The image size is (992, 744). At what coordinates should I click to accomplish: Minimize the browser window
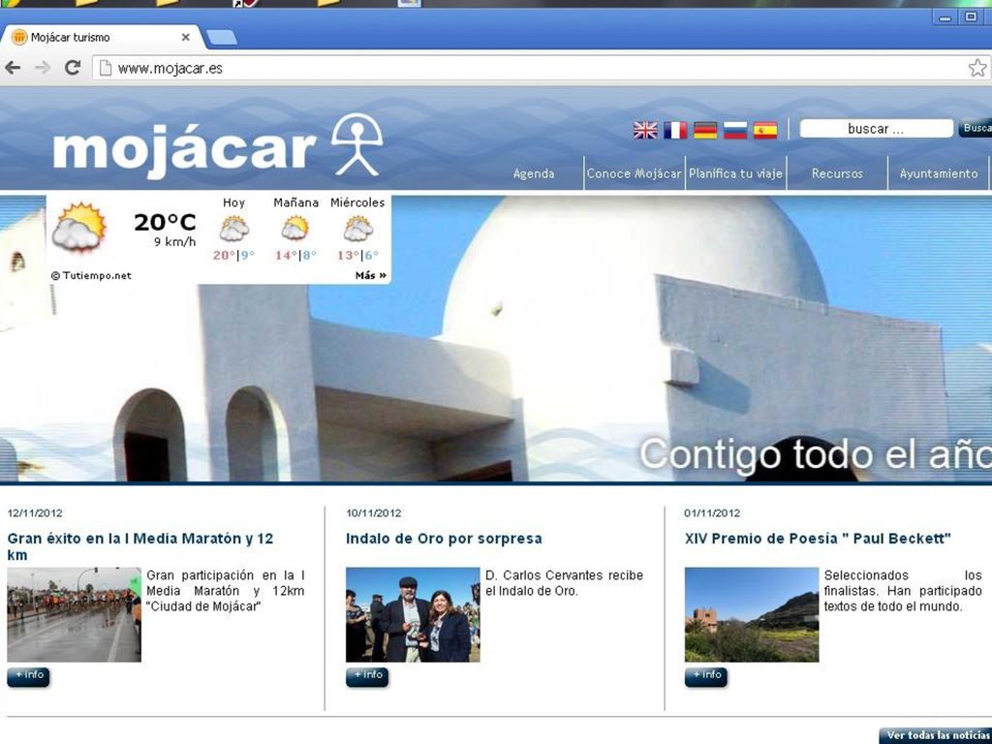coord(945,17)
